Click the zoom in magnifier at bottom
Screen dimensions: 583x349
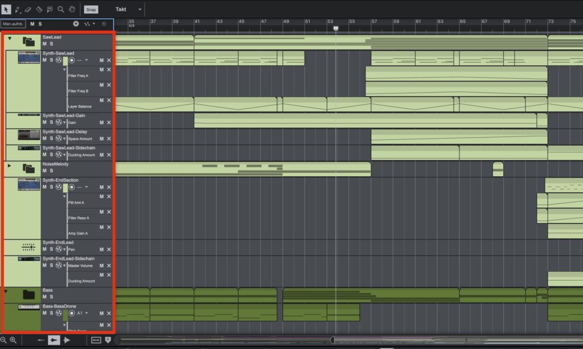click(13, 340)
